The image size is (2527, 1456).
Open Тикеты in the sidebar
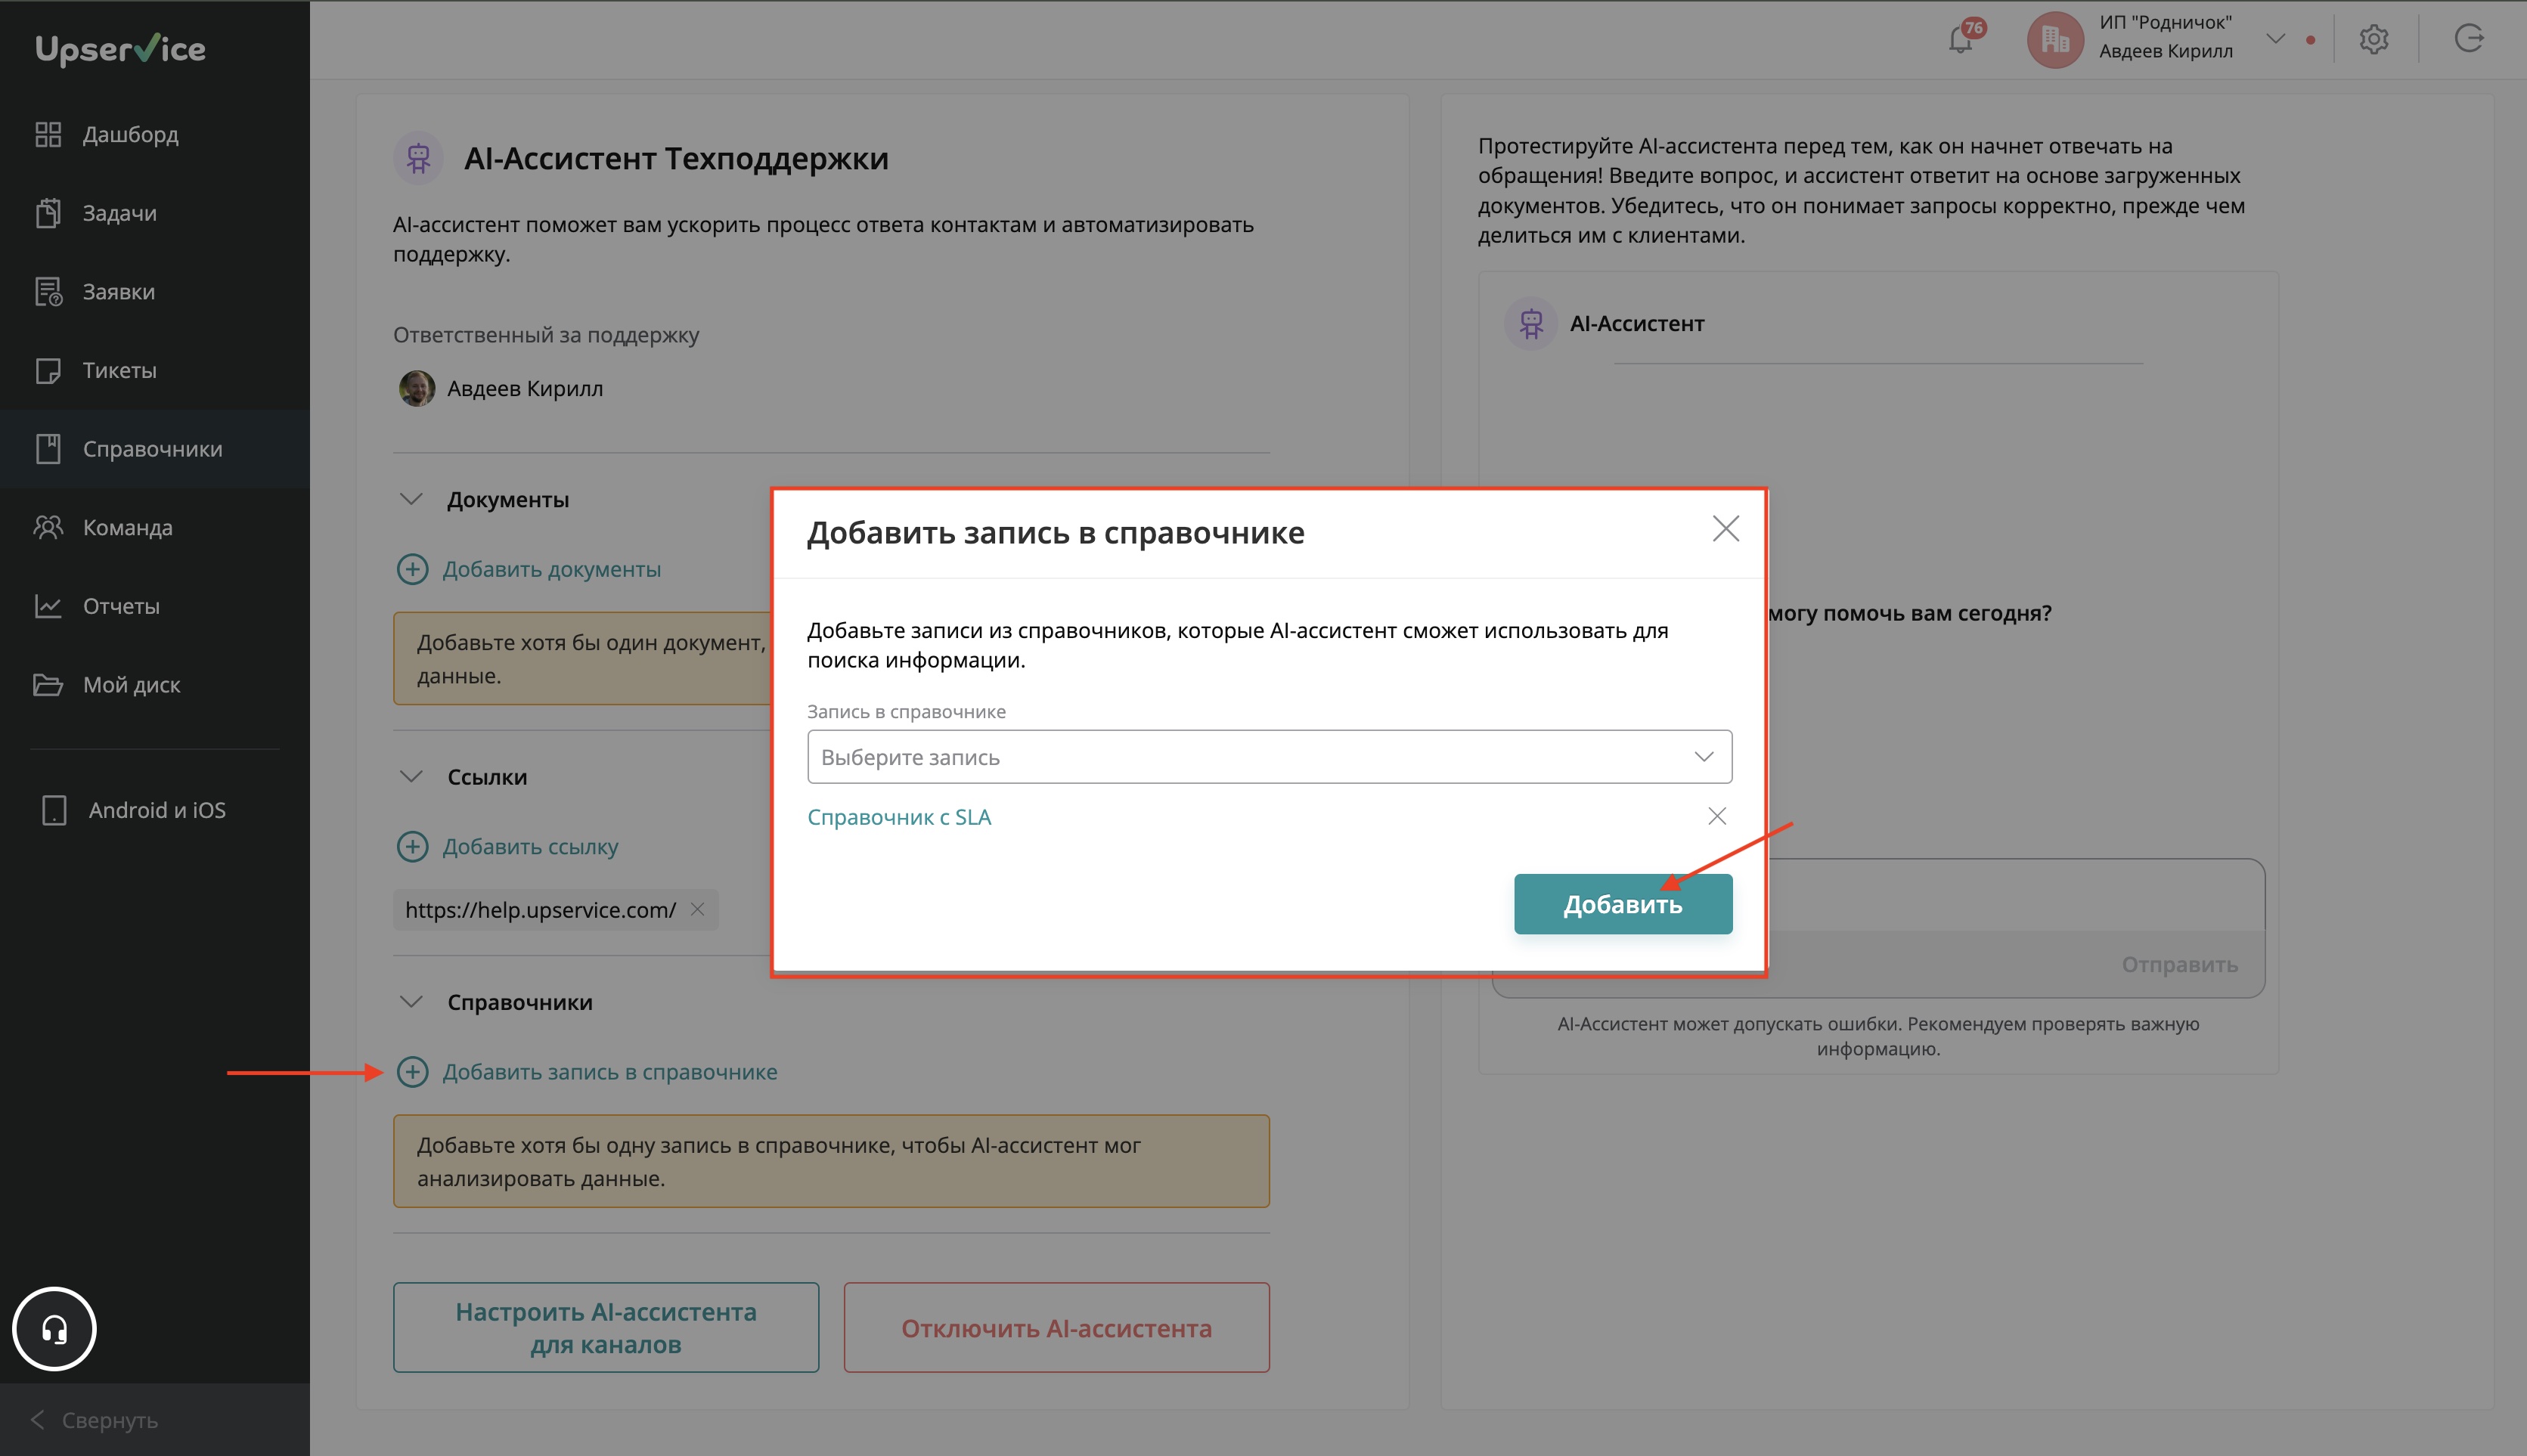[x=119, y=370]
